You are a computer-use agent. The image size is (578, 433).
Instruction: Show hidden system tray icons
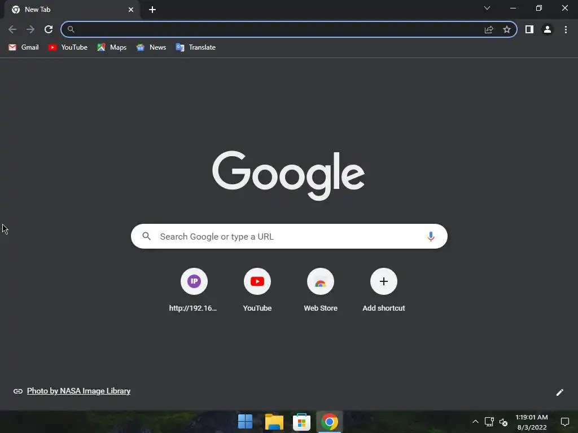tap(475, 422)
